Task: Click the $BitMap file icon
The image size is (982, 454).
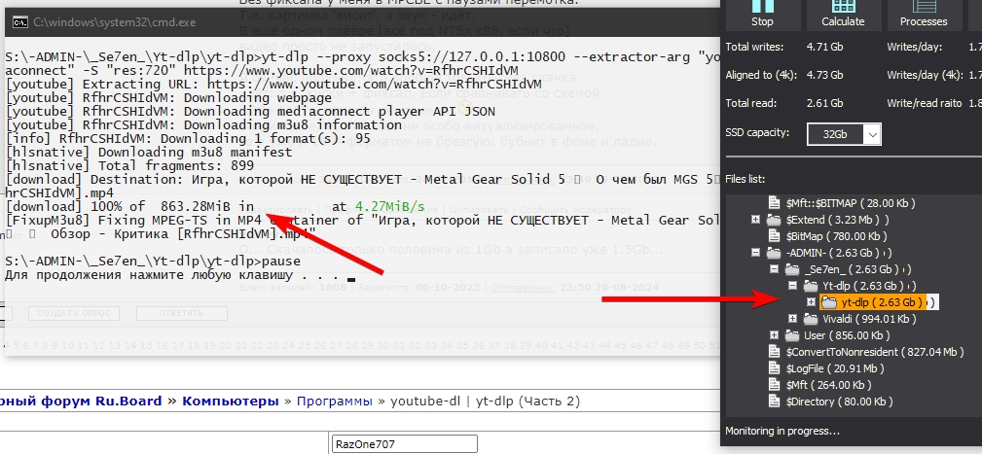Action: 776,236
